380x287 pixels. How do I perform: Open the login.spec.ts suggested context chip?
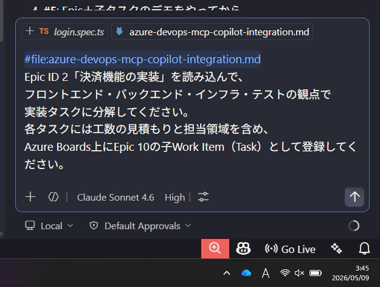point(64,32)
